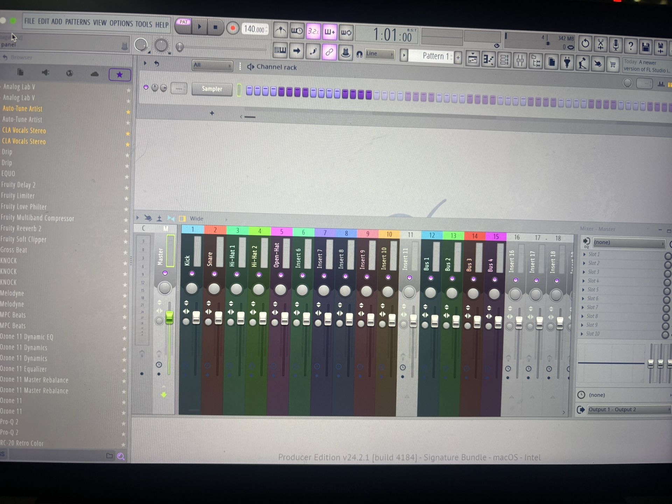Click the browser search magnifier icon
This screenshot has width=672, height=504.
tap(121, 456)
